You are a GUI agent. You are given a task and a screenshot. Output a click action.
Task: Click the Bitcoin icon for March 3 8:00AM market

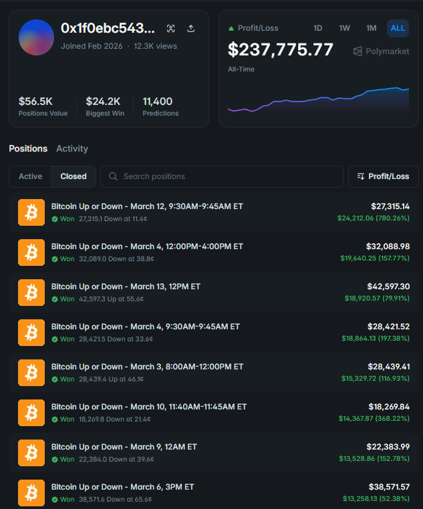[x=31, y=373]
